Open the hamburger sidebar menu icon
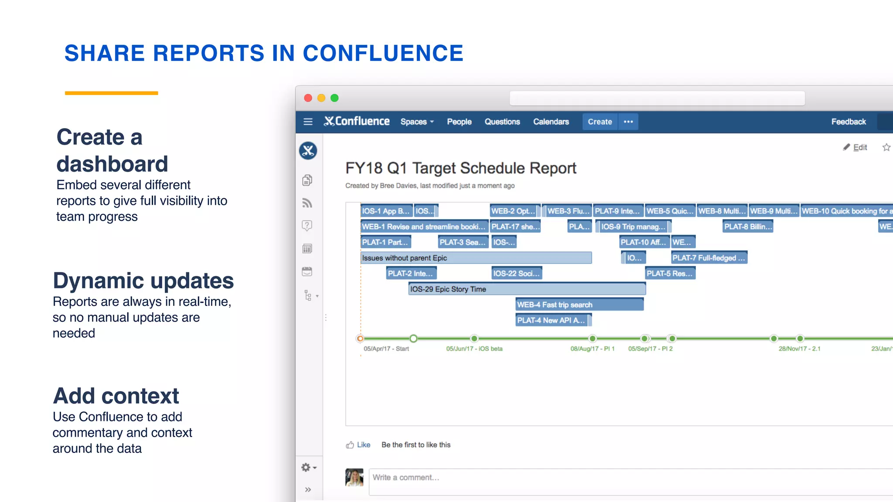This screenshot has height=502, width=893. click(x=308, y=122)
